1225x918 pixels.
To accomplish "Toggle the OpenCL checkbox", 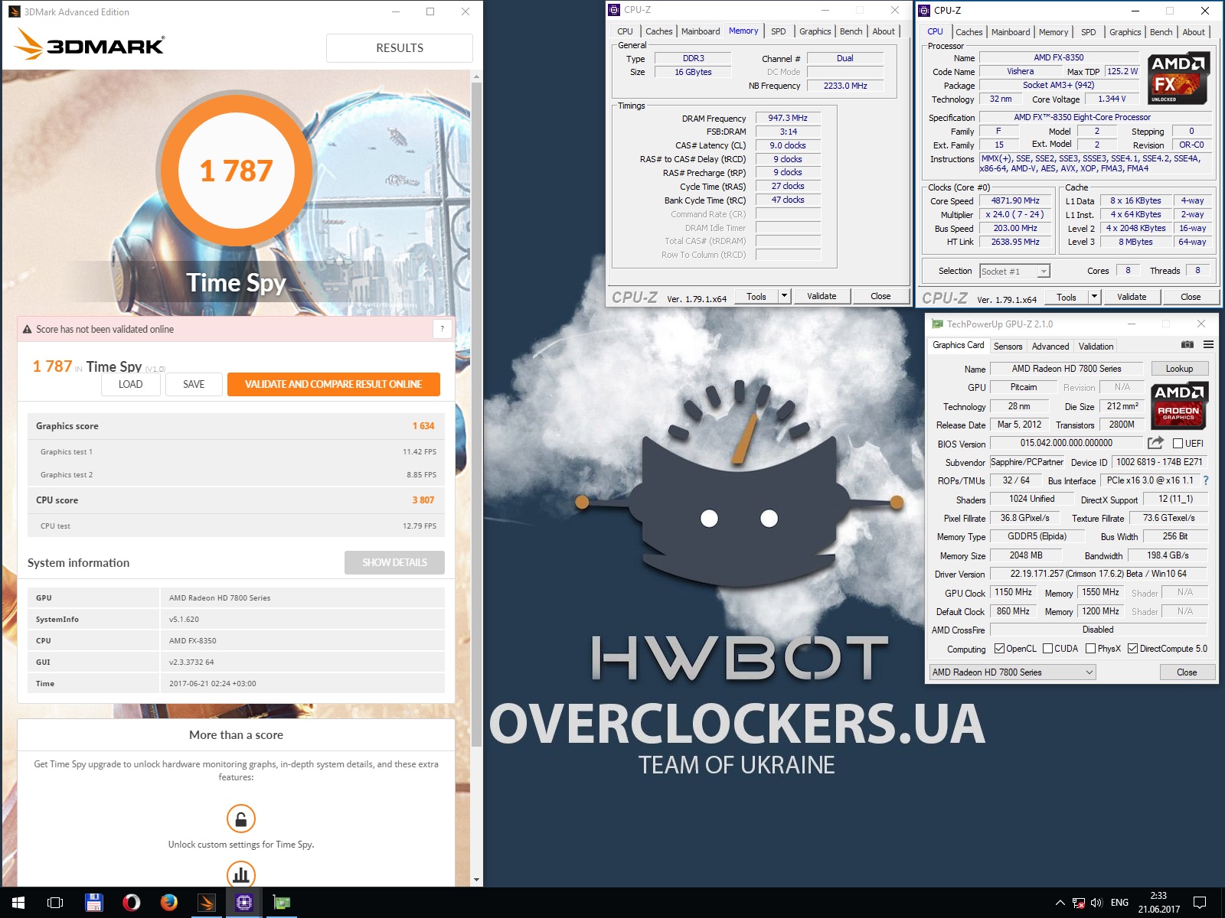I will (999, 649).
